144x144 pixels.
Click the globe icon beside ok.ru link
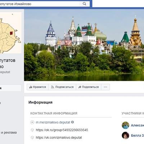pyautogui.click(x=32, y=130)
